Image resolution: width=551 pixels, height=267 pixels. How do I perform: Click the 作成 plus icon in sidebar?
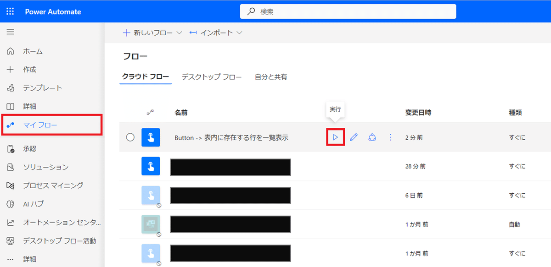point(10,70)
